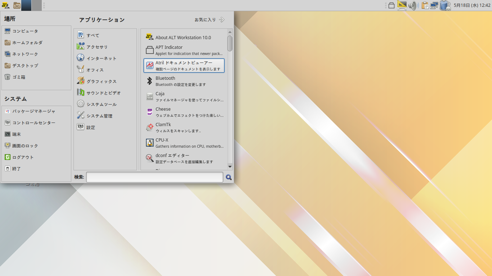The width and height of the screenshot is (492, 276).
Task: Select アクセサリ category
Action: [x=105, y=47]
